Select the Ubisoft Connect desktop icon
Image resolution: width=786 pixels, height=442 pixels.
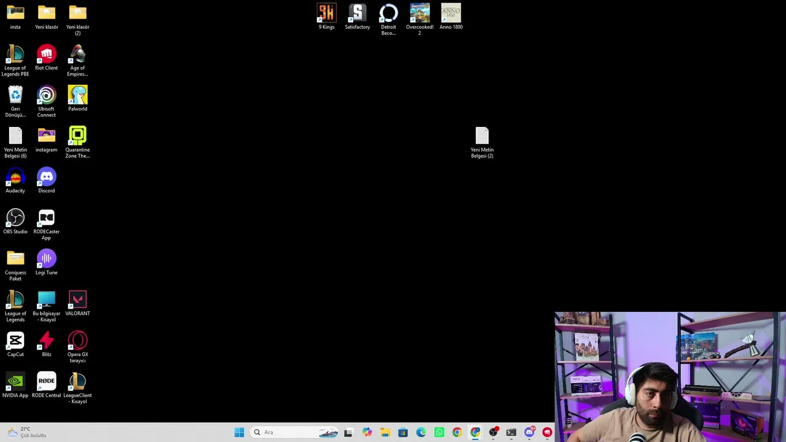coord(47,102)
